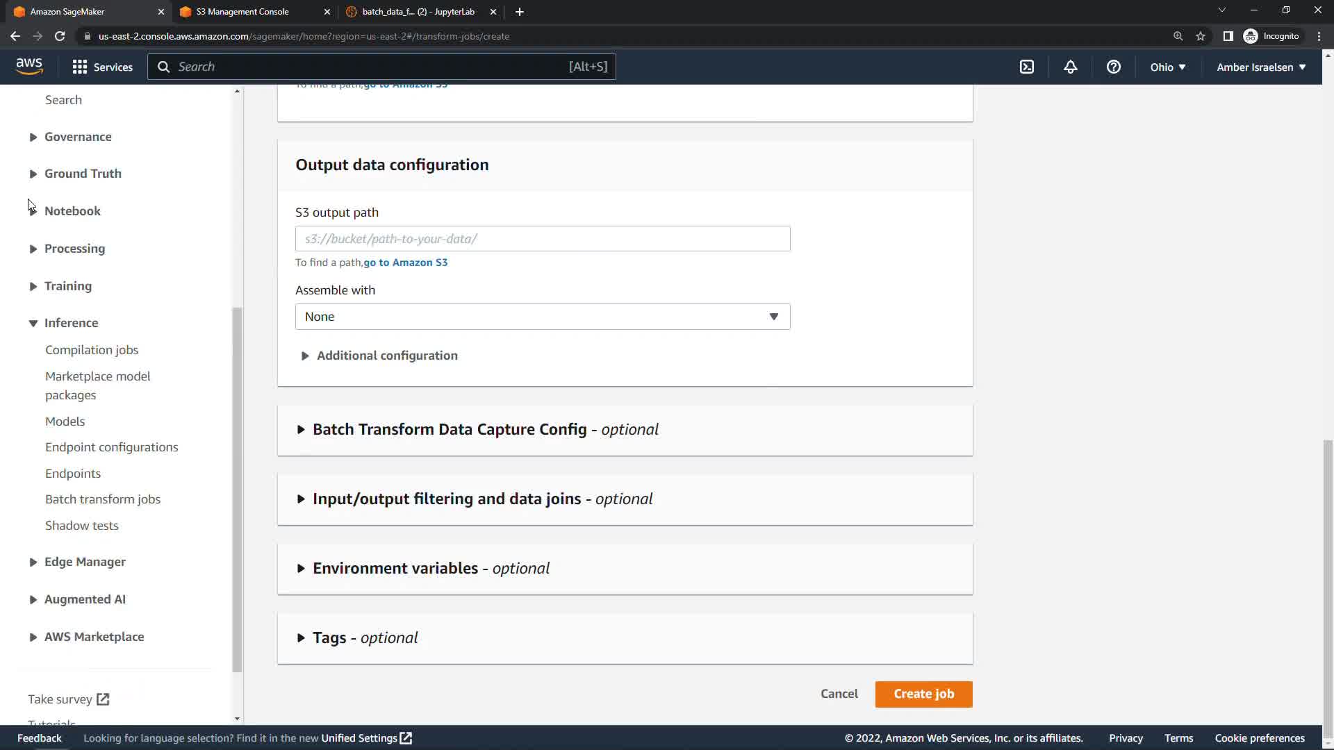
Task: Click the Create job button
Action: (923, 694)
